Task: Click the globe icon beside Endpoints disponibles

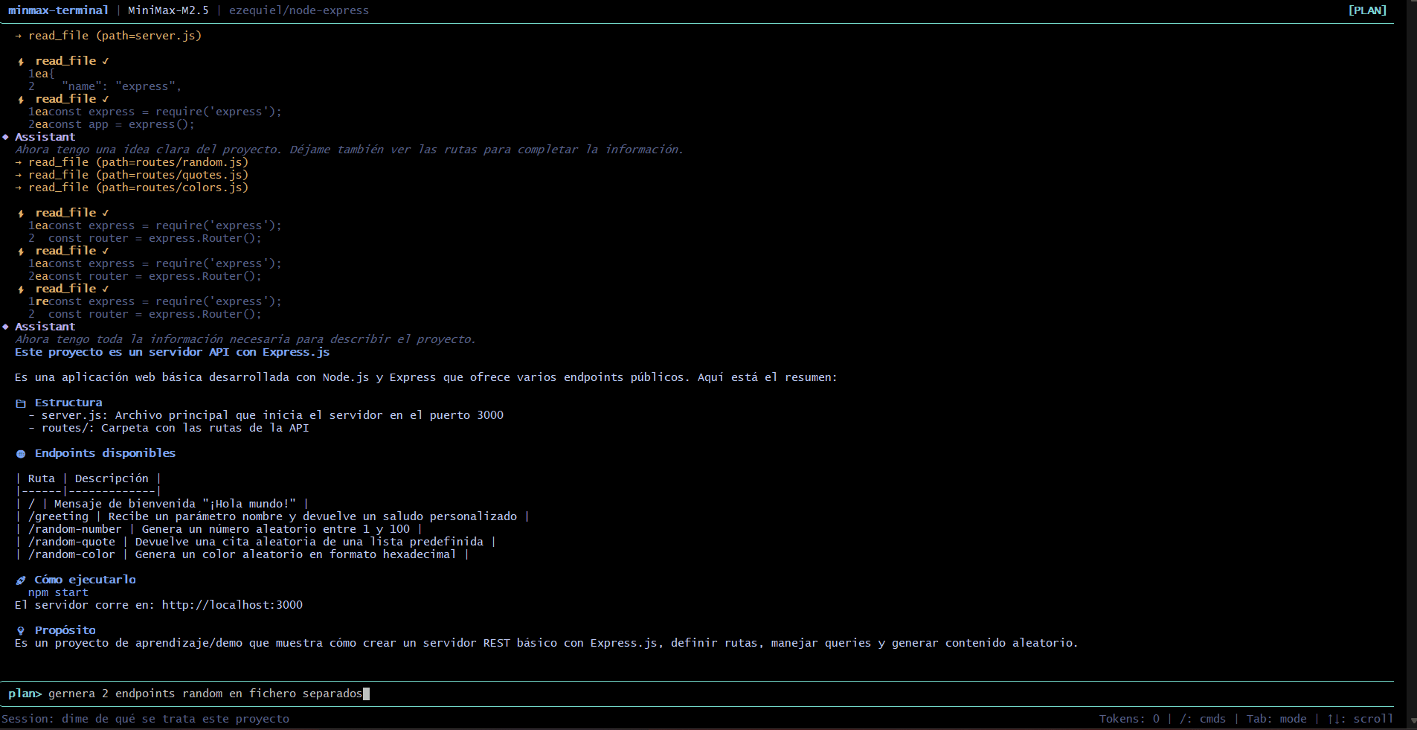Action: [21, 454]
